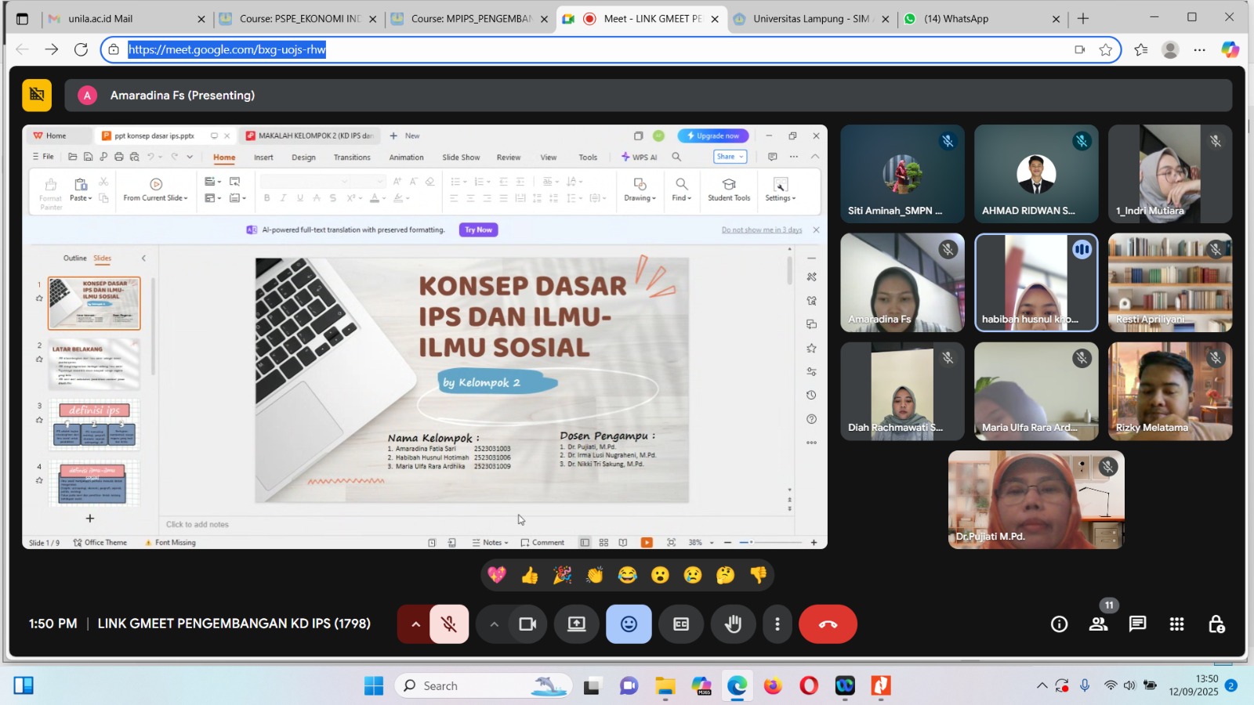Open File Explorer from the taskbar
1254x705 pixels.
point(665,686)
